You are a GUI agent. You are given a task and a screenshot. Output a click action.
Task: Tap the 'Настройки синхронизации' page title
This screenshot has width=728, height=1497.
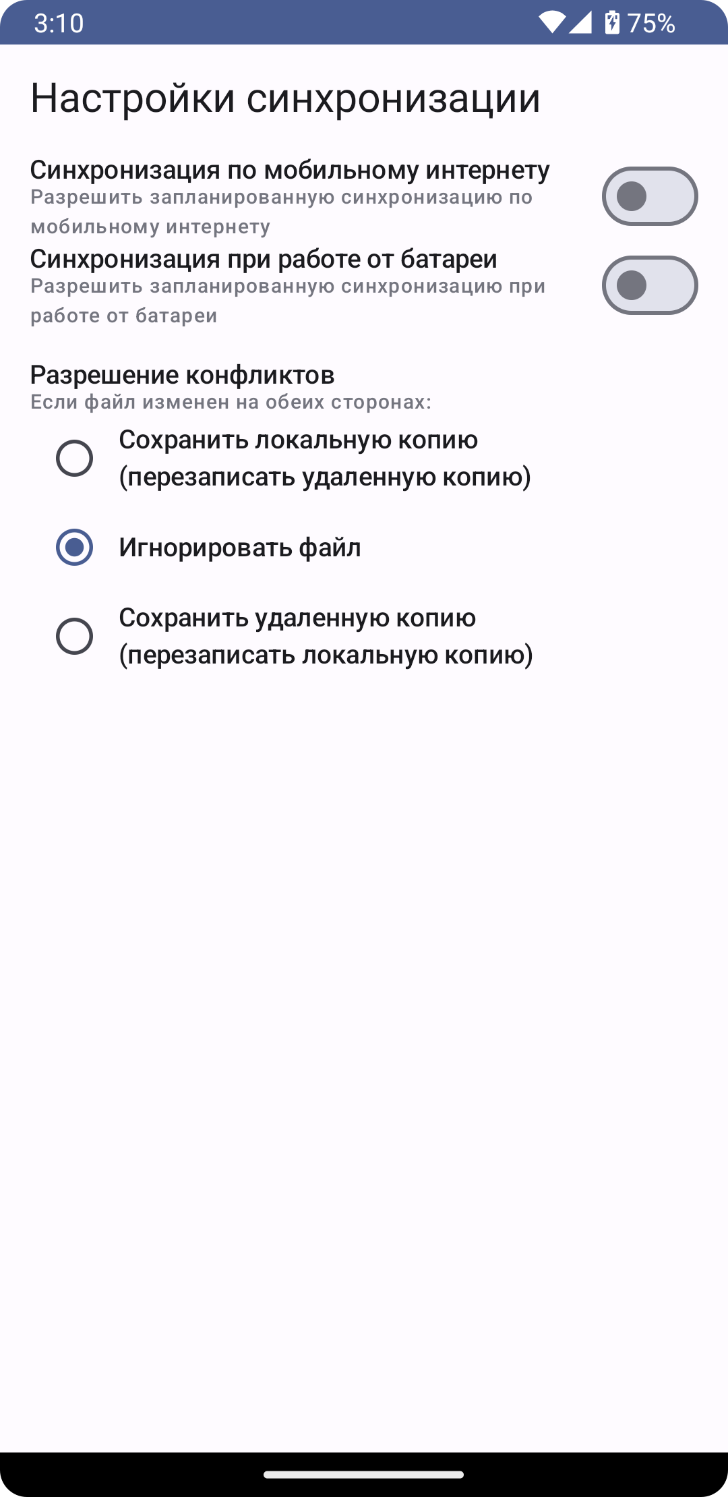point(285,98)
